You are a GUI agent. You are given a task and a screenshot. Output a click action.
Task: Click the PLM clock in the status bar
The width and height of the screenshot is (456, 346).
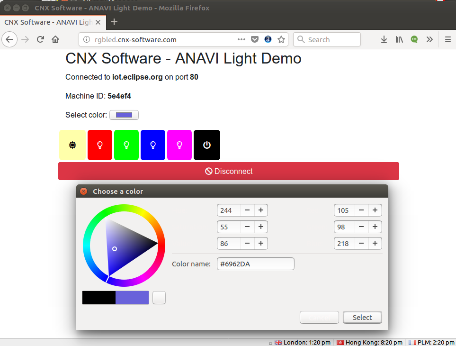431,343
